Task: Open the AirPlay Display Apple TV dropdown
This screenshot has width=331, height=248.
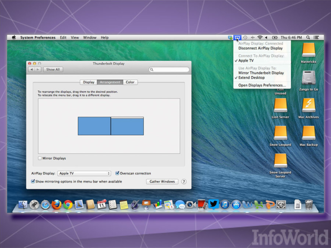Action: (x=84, y=173)
